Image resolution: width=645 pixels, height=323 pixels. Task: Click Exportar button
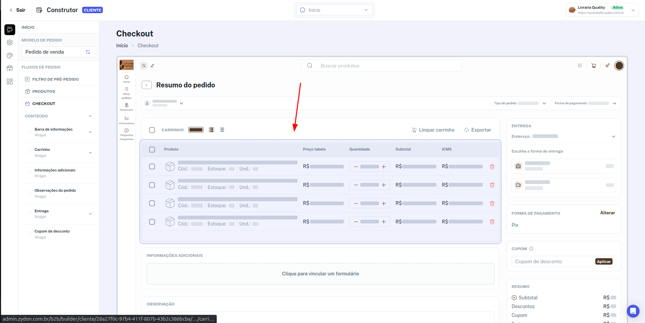(478, 130)
